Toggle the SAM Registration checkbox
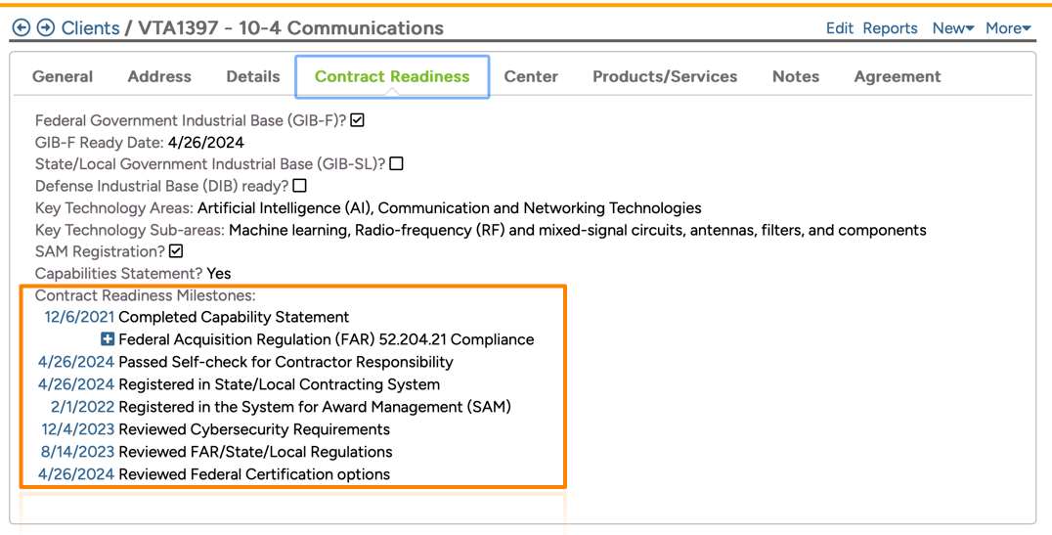The width and height of the screenshot is (1052, 535). point(176,251)
